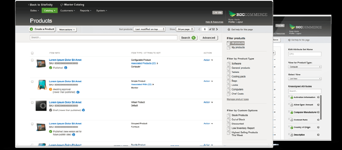Click the document icon beside Low Inventory Report

click(x=228, y=128)
